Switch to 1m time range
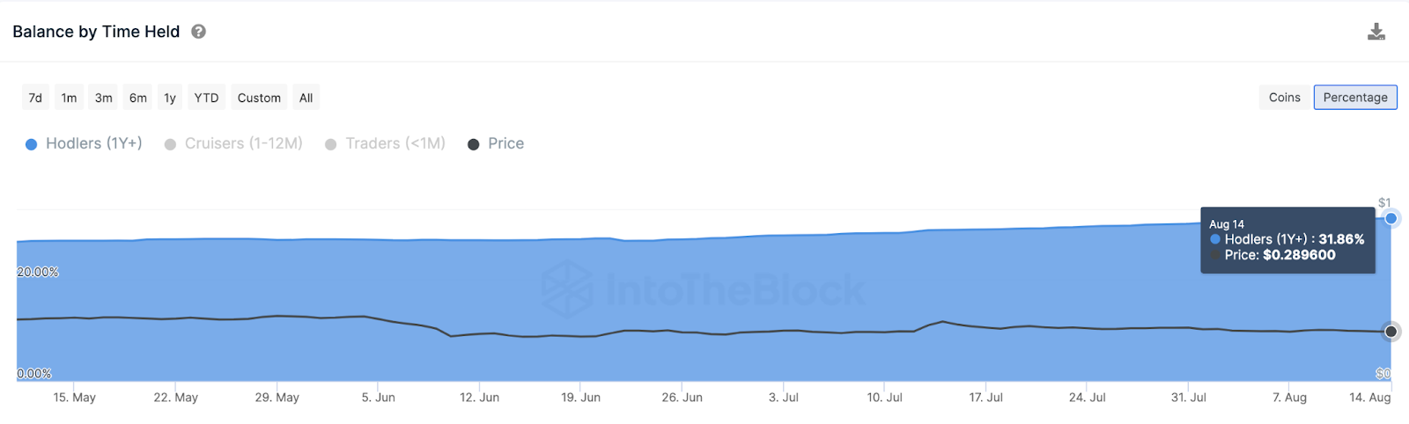The width and height of the screenshot is (1409, 424). pos(69,98)
